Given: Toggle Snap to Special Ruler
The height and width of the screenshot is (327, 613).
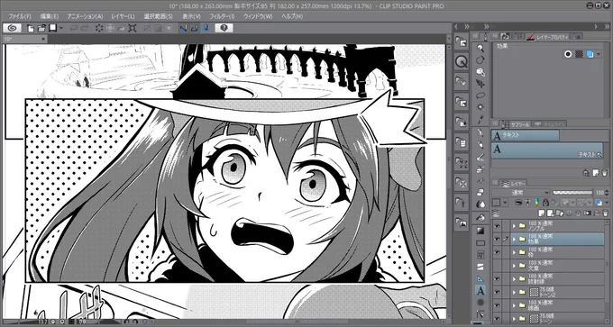Looking at the screenshot, I should coord(195,28).
